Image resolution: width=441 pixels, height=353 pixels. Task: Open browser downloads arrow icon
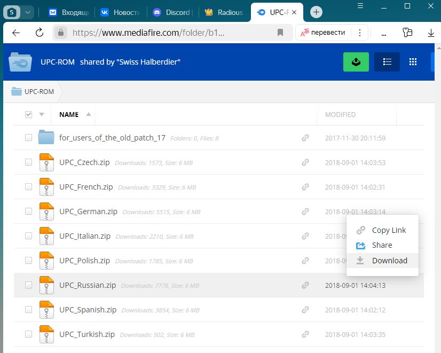pos(431,33)
